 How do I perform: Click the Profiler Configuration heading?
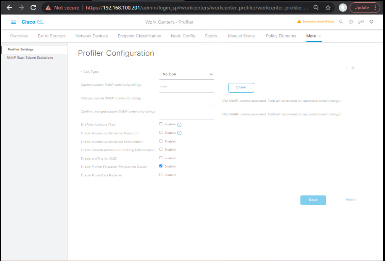tap(116, 53)
